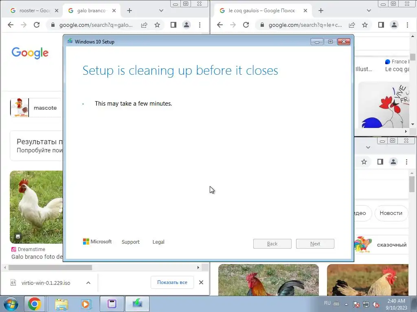Open network icon in the system tray
The width and height of the screenshot is (417, 312).
tap(366, 304)
